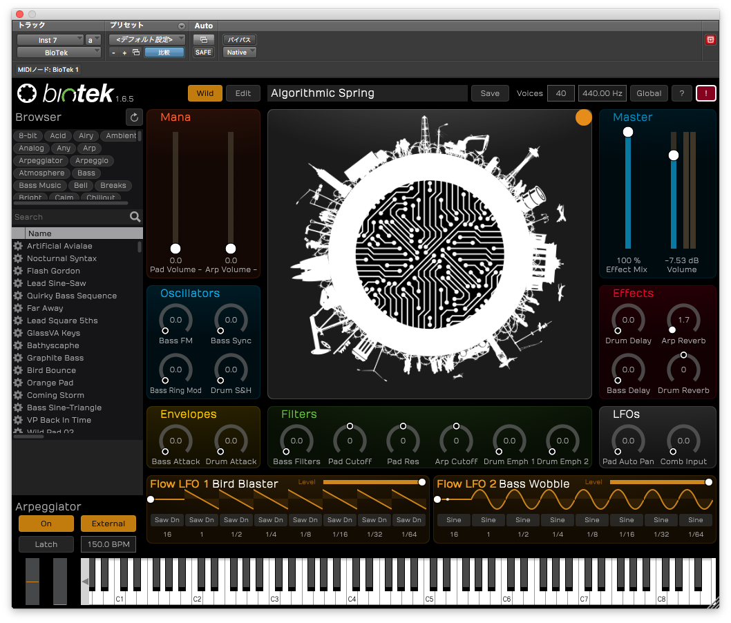Click the Flow LFO 1 Level slider handle

point(422,482)
